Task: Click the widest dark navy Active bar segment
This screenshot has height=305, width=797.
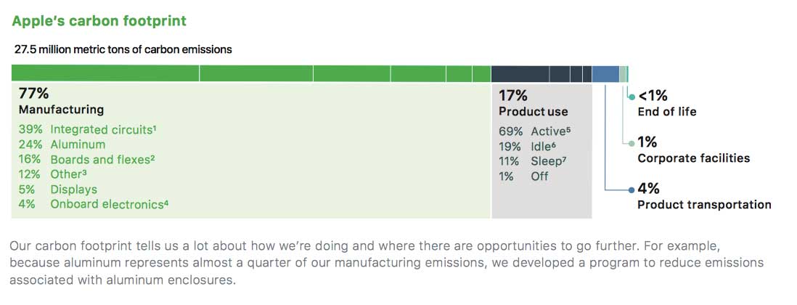Action: tap(520, 73)
